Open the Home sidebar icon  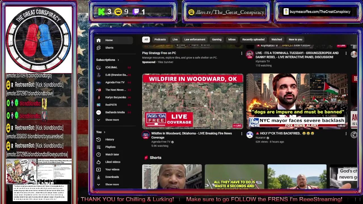pyautogui.click(x=98, y=40)
